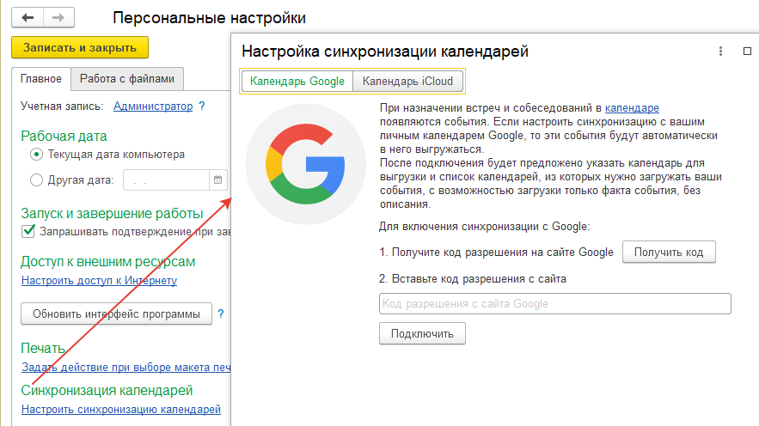Click into the Другая дата date field
Screen dimensions: 759x426
pyautogui.click(x=166, y=180)
